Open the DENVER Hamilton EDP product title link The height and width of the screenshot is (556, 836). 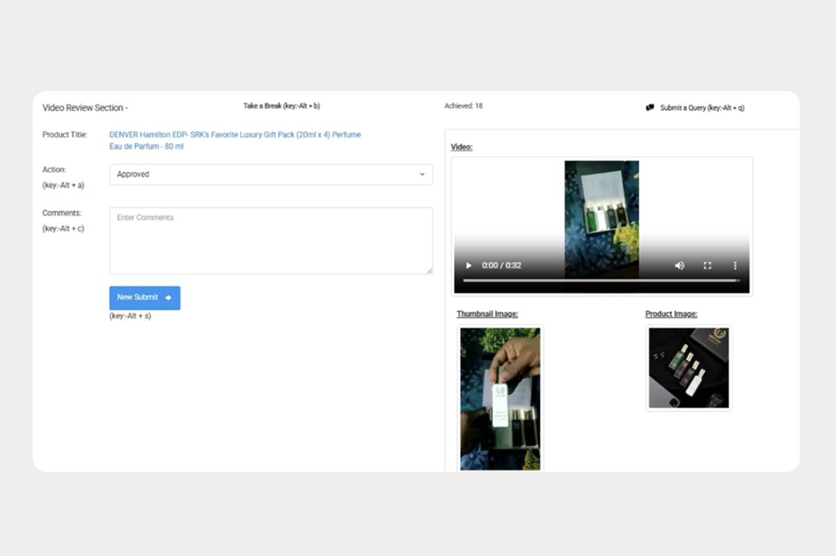235,140
